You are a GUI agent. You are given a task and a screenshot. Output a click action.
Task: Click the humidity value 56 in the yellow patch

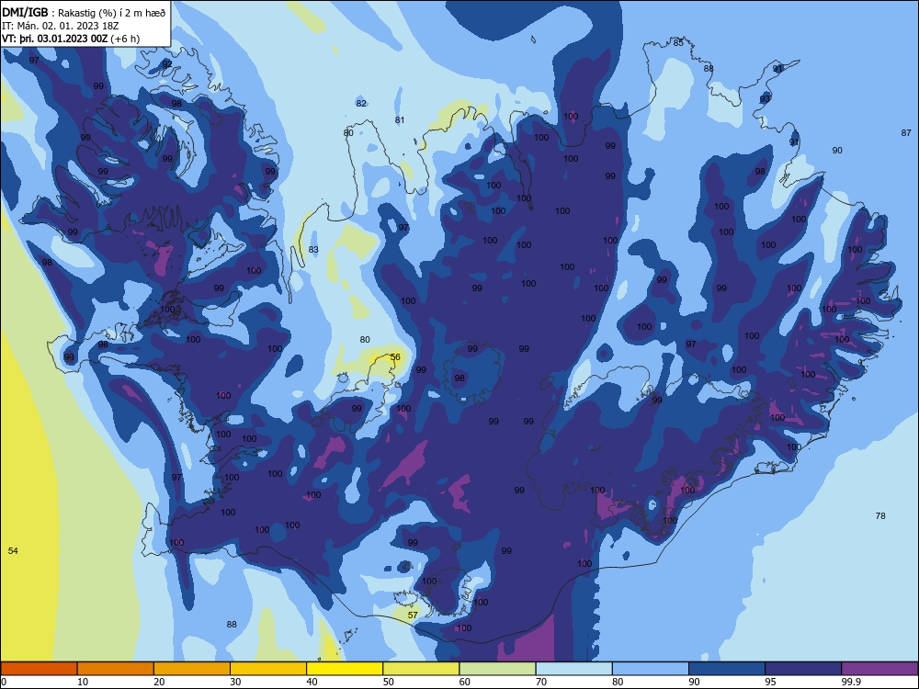pyautogui.click(x=395, y=357)
